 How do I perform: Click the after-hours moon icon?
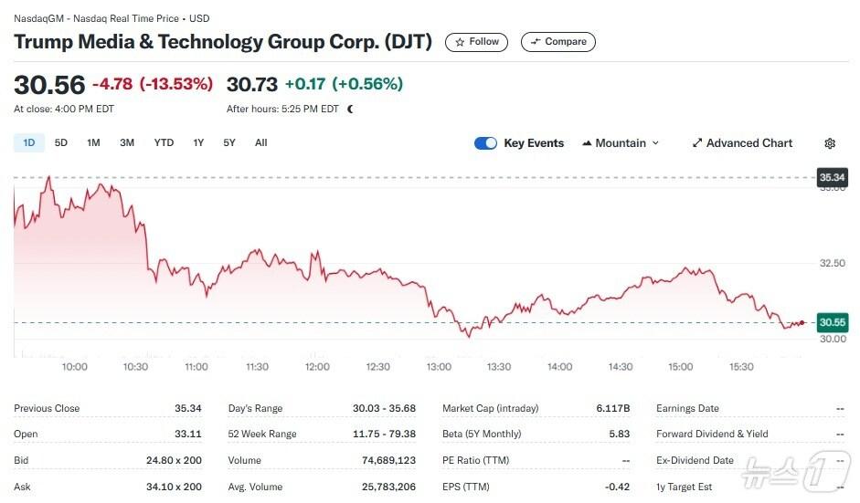click(350, 110)
